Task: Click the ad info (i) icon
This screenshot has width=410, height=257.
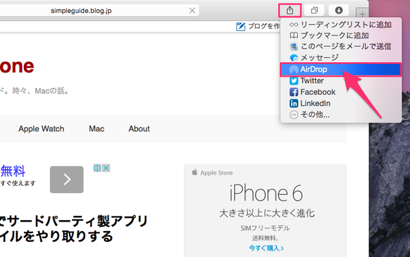Action: point(97,168)
